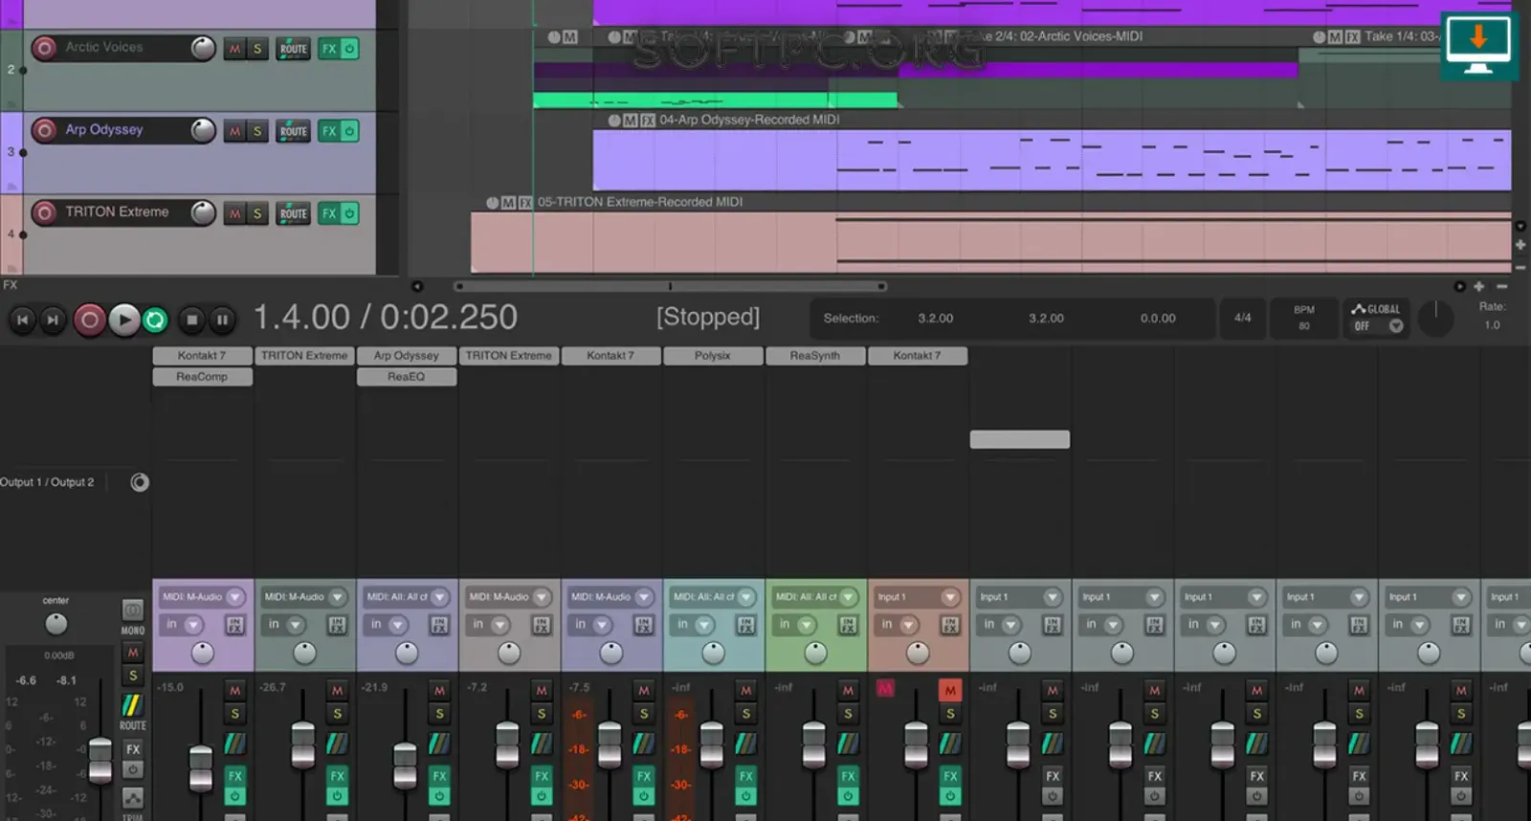The height and width of the screenshot is (821, 1531).
Task: Open the FX chain for Arp Odyssey track
Action: pos(329,131)
